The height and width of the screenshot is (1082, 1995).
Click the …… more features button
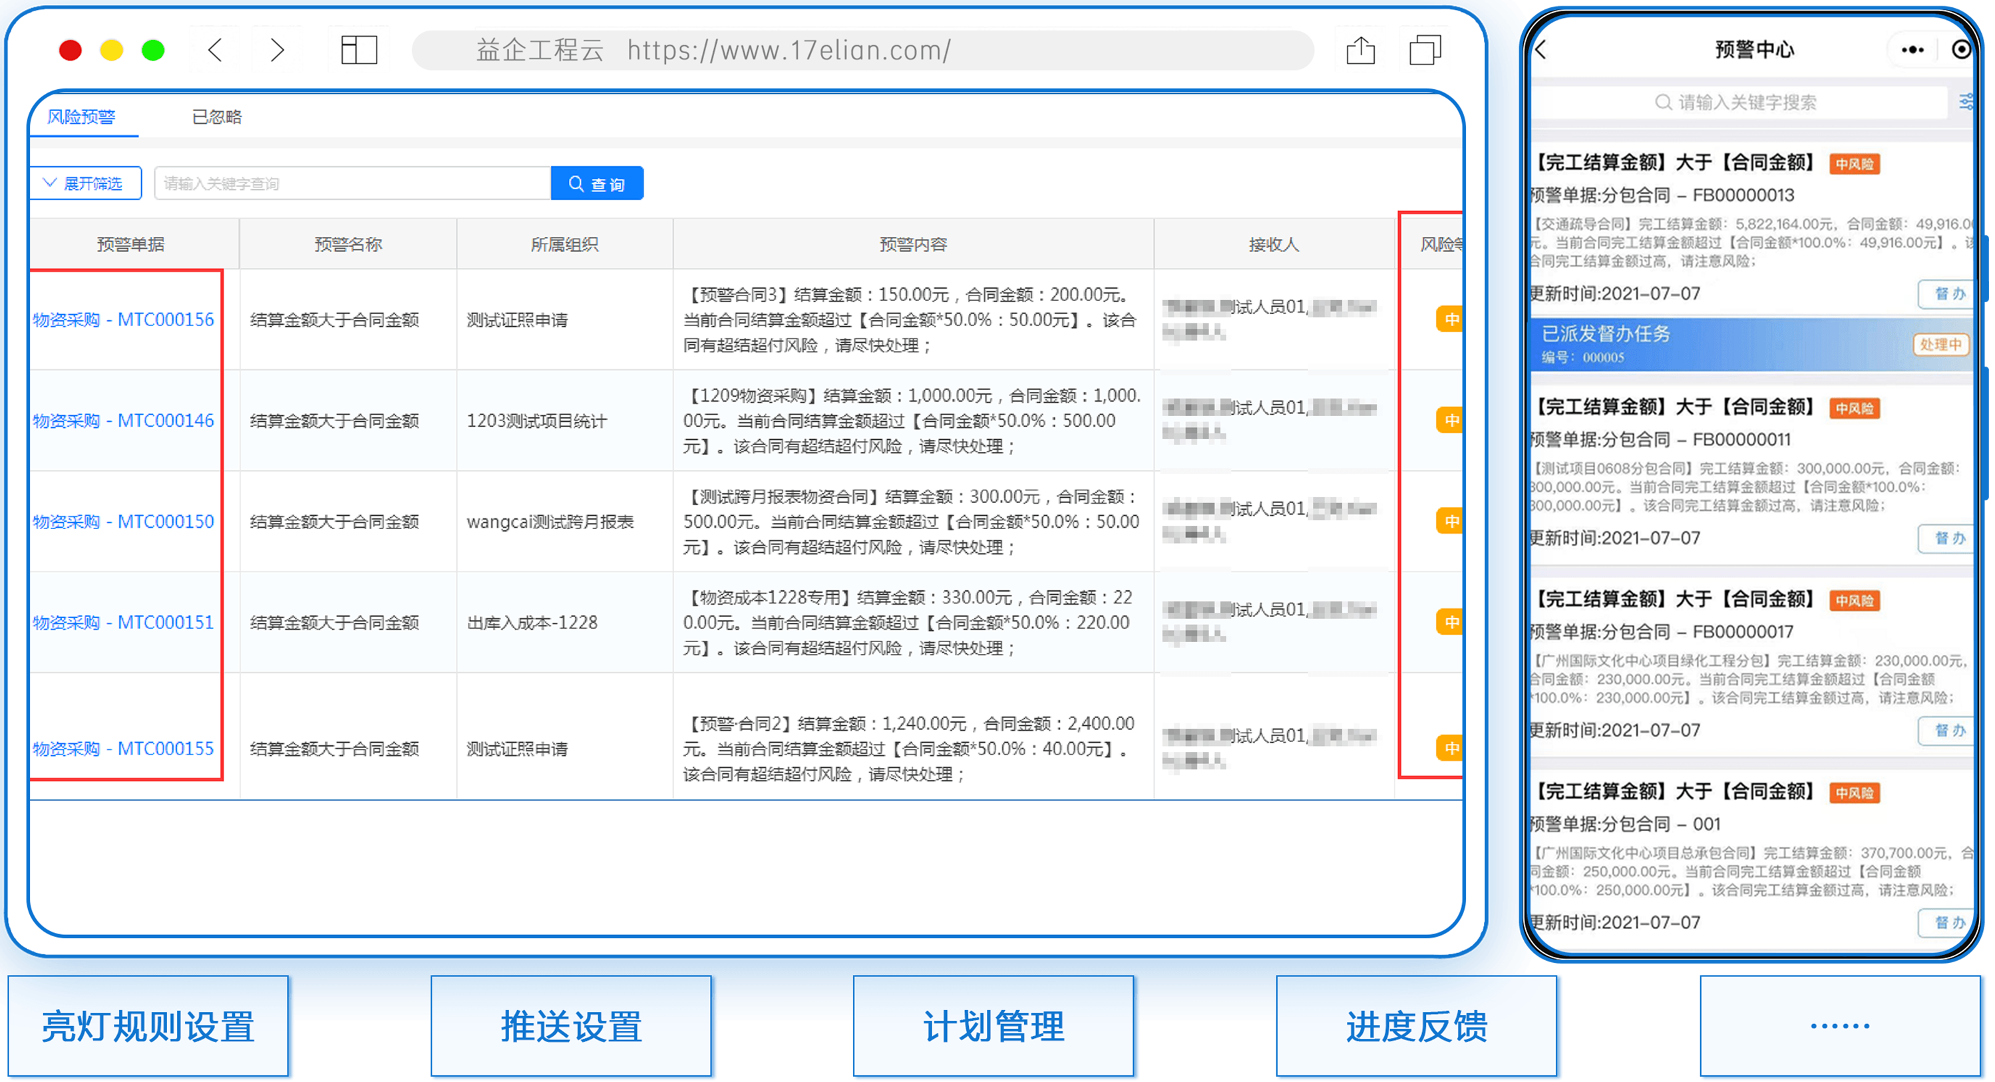(x=1840, y=1025)
